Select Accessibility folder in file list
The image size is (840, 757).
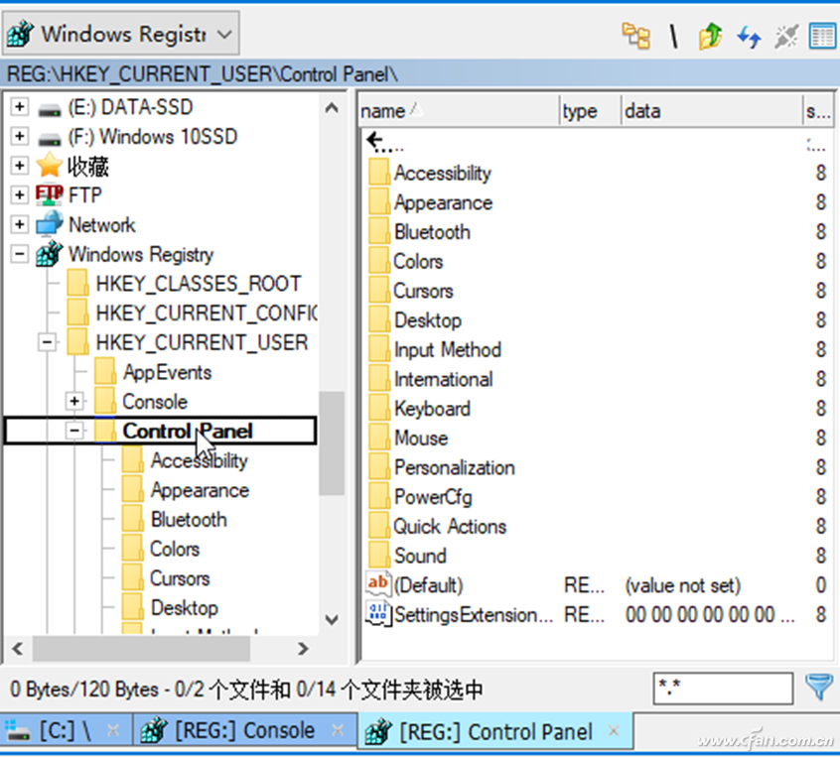click(x=443, y=173)
